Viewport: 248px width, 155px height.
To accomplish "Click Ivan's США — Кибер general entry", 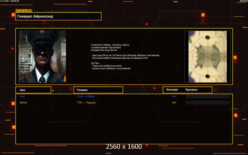I will click(x=87, y=96).
